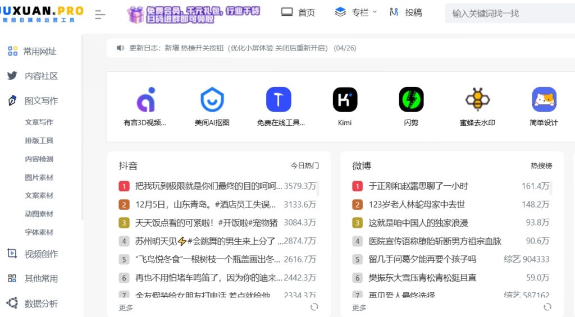Screen dimensions: 575x317
Task: Click 更多 in the 微博 panel
Action: click(x=359, y=307)
